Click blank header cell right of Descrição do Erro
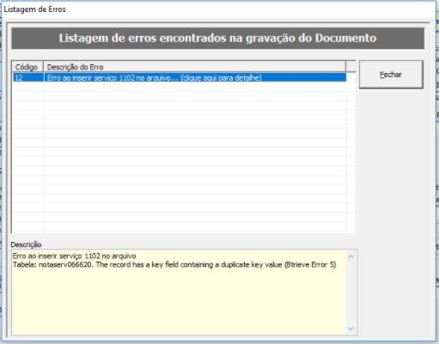The height and width of the screenshot is (344, 439). (x=351, y=67)
